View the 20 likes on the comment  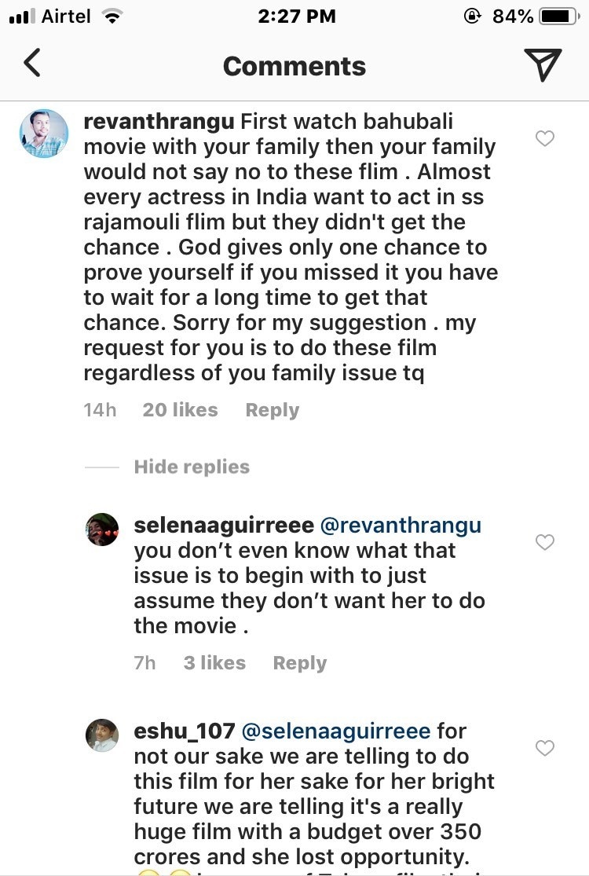(x=180, y=410)
